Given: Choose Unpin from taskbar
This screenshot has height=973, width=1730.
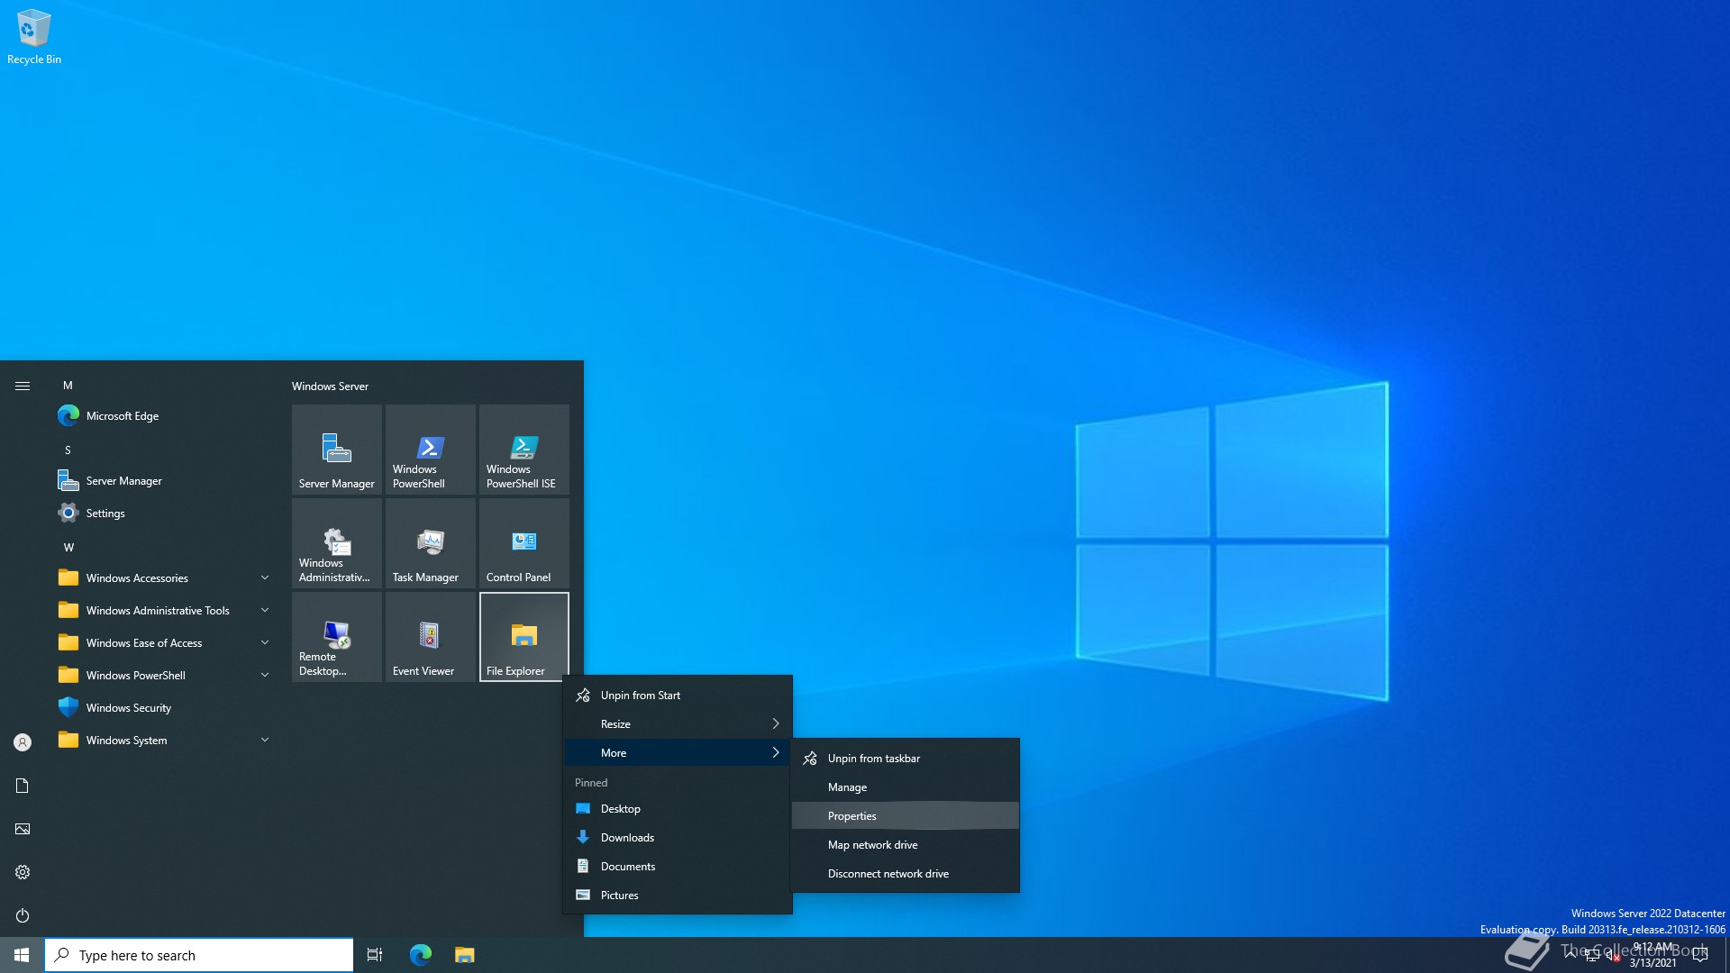Looking at the screenshot, I should (906, 758).
